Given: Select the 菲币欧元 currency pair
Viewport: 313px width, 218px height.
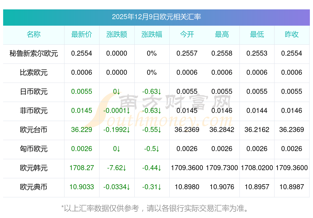Looking at the screenshot, I should pyautogui.click(x=33, y=111).
